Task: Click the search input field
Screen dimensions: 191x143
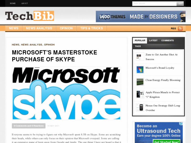Action: [154, 4]
